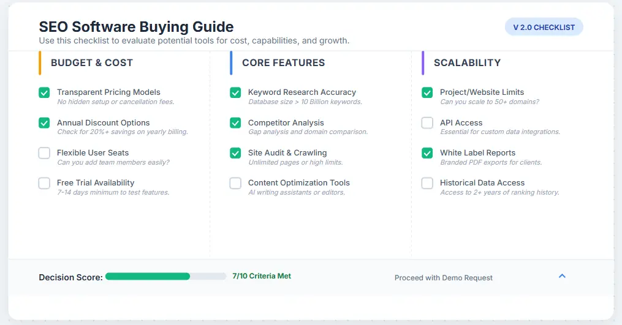Click the SEO Software Buying Guide title
622x325 pixels.
[x=136, y=26]
